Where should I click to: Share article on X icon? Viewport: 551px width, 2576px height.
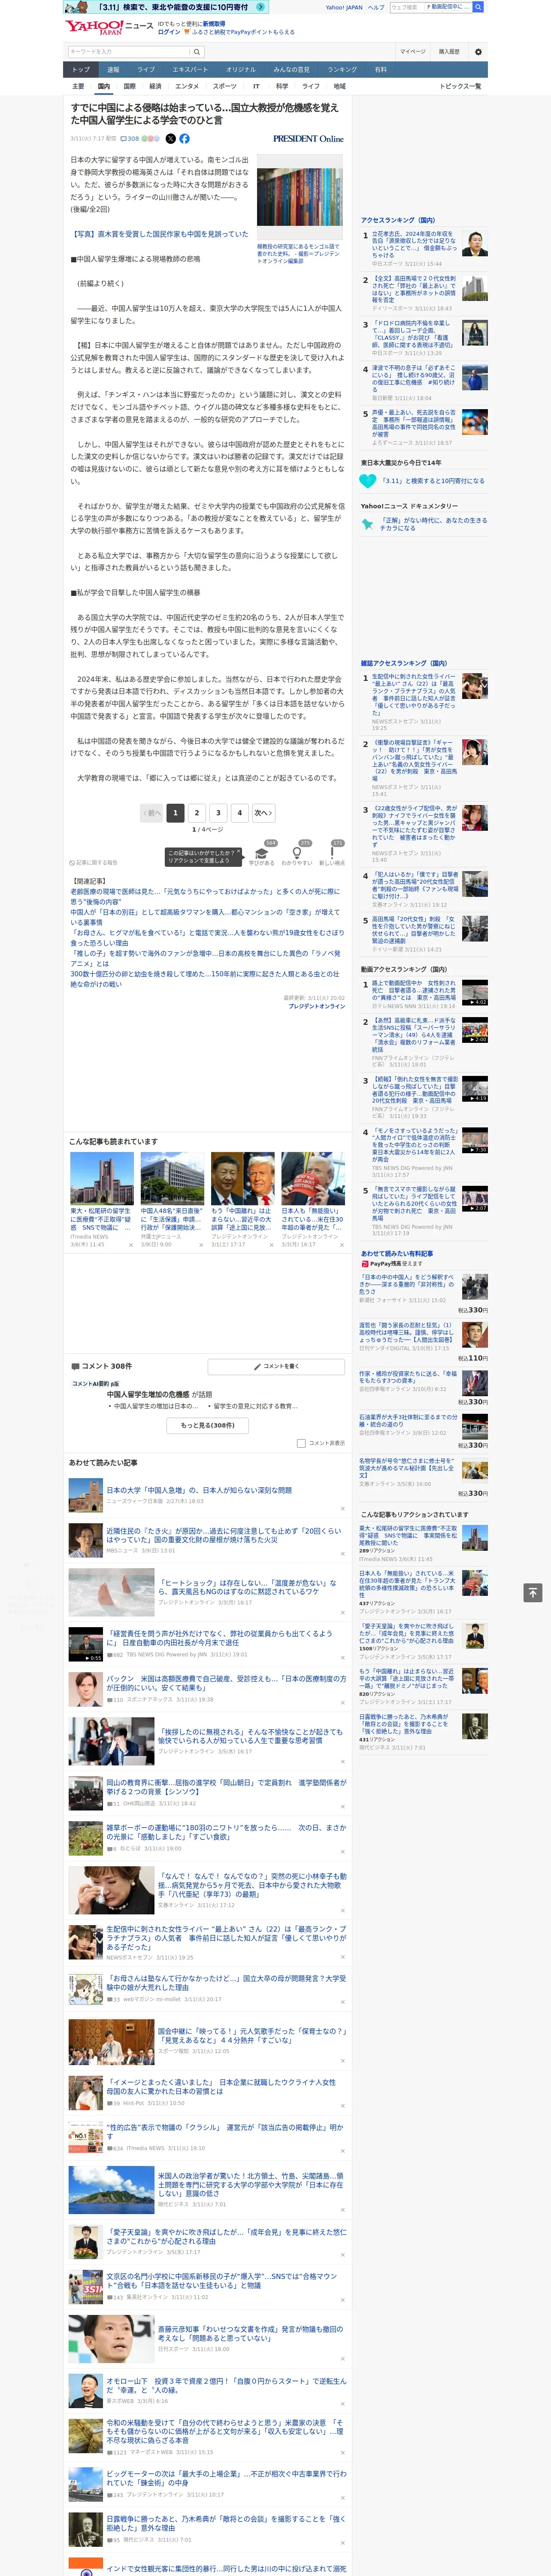[x=170, y=139]
